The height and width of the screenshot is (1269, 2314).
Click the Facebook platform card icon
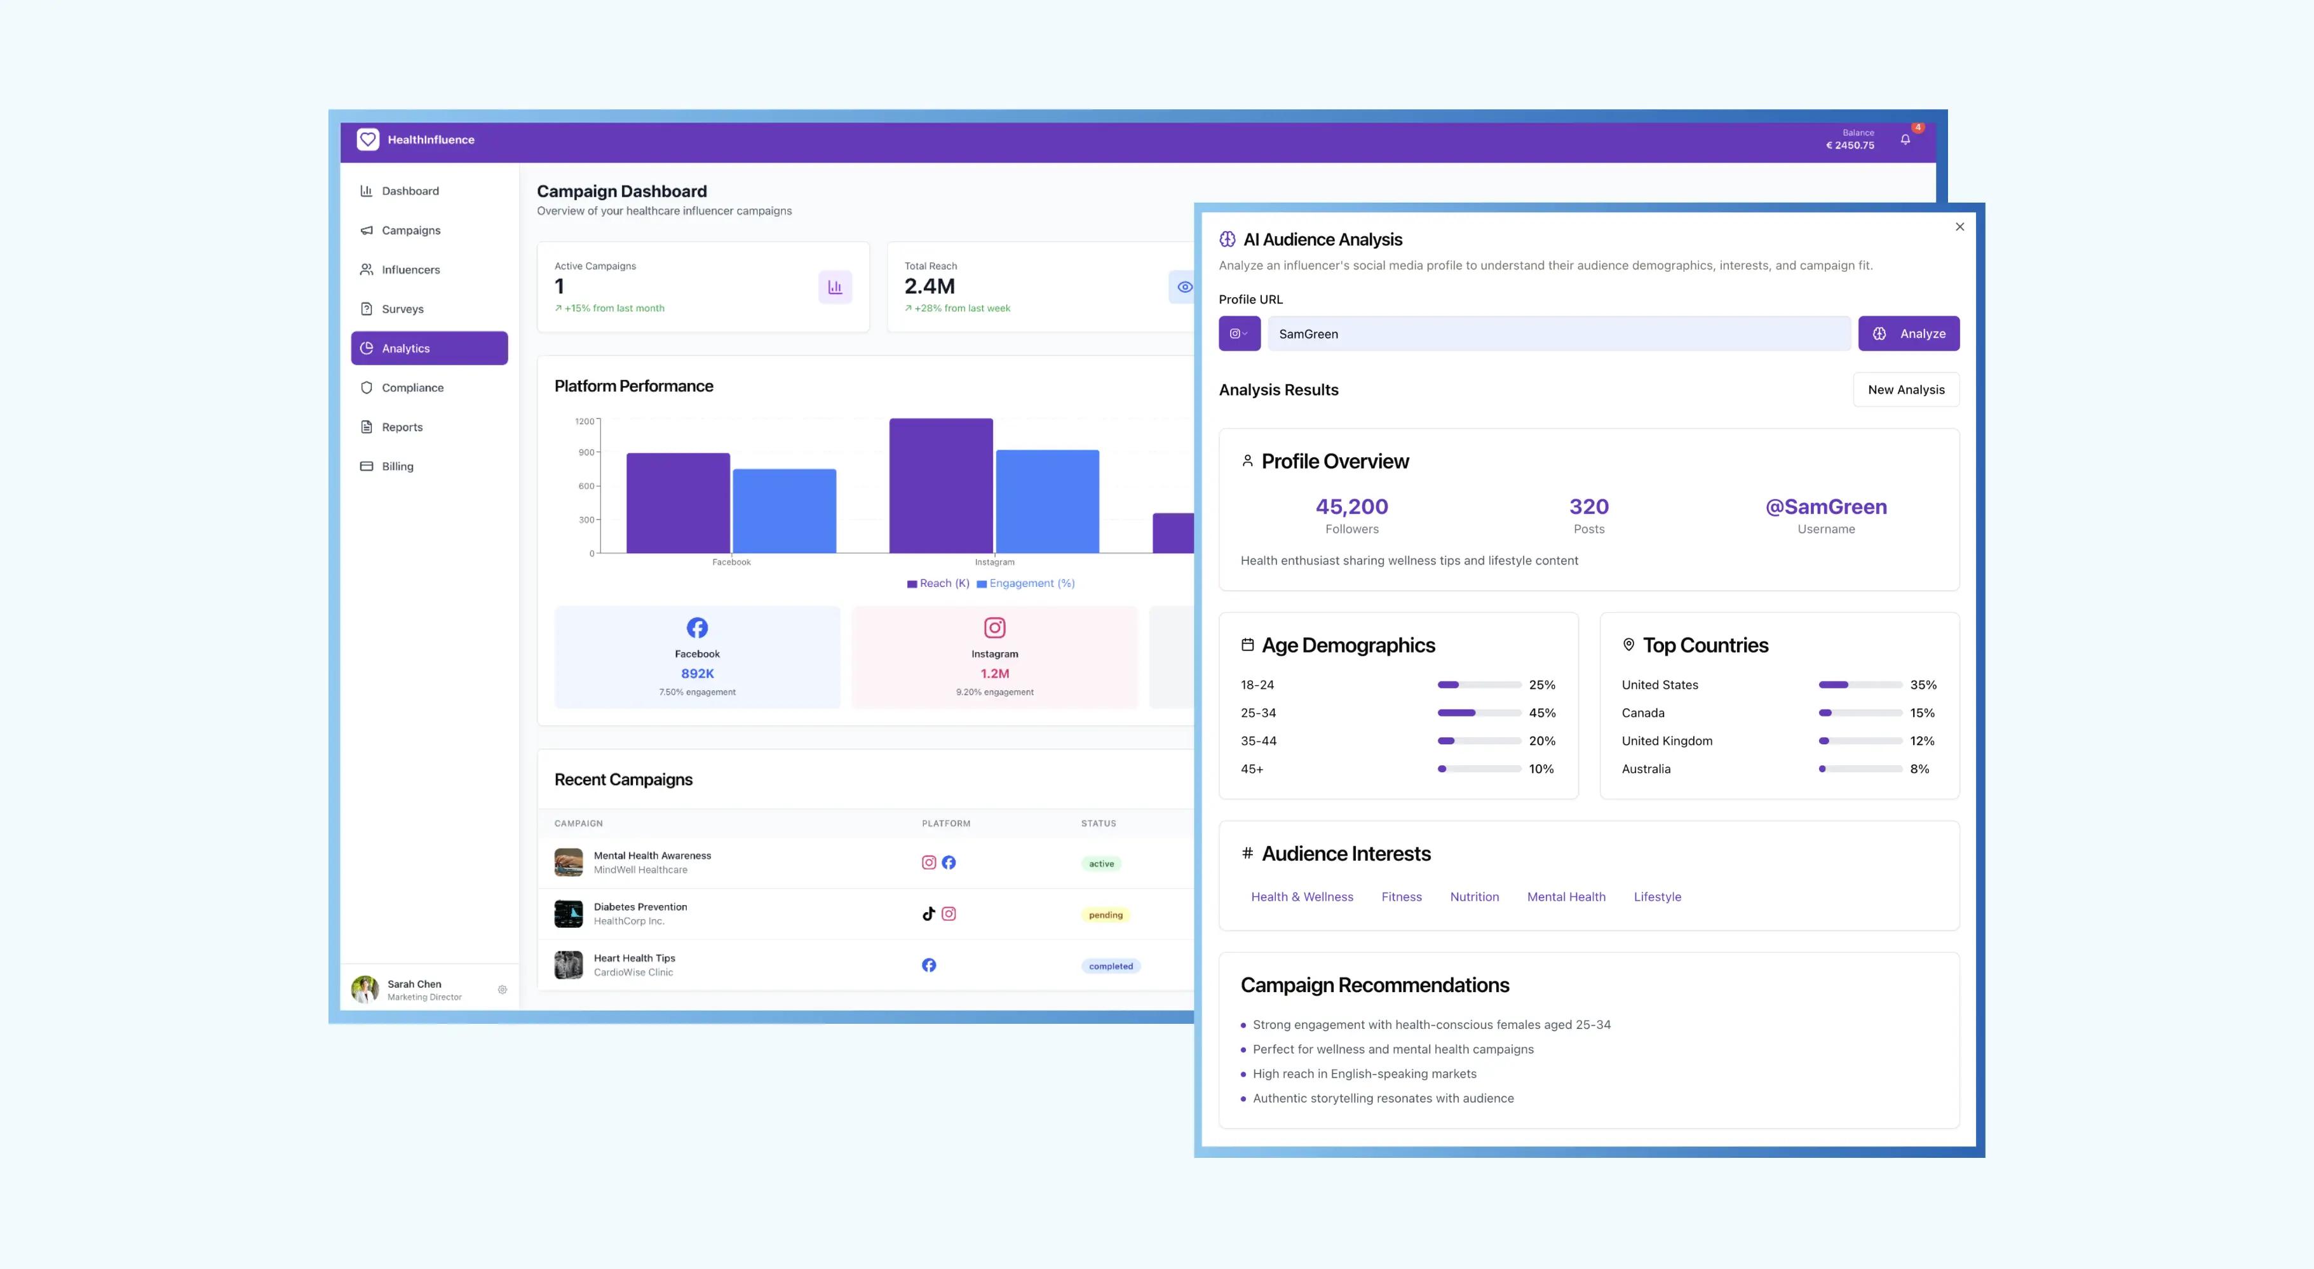point(697,628)
